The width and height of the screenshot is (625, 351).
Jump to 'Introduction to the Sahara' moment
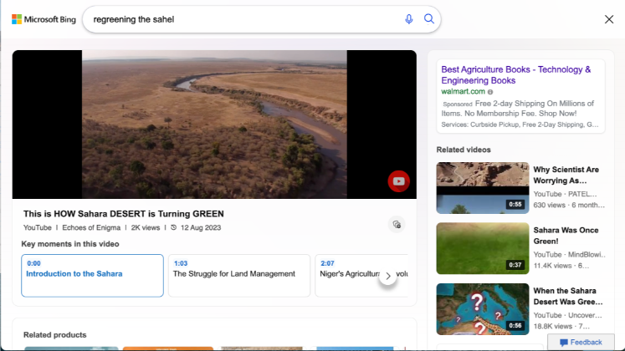pos(92,275)
